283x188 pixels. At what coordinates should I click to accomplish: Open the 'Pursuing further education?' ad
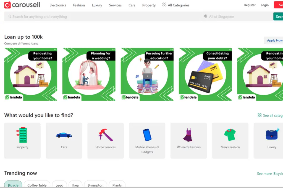coord(147,74)
